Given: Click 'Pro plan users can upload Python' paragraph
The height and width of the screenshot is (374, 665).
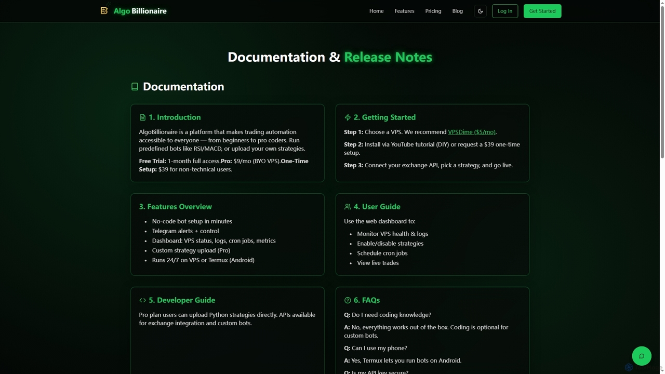Looking at the screenshot, I should (227, 319).
